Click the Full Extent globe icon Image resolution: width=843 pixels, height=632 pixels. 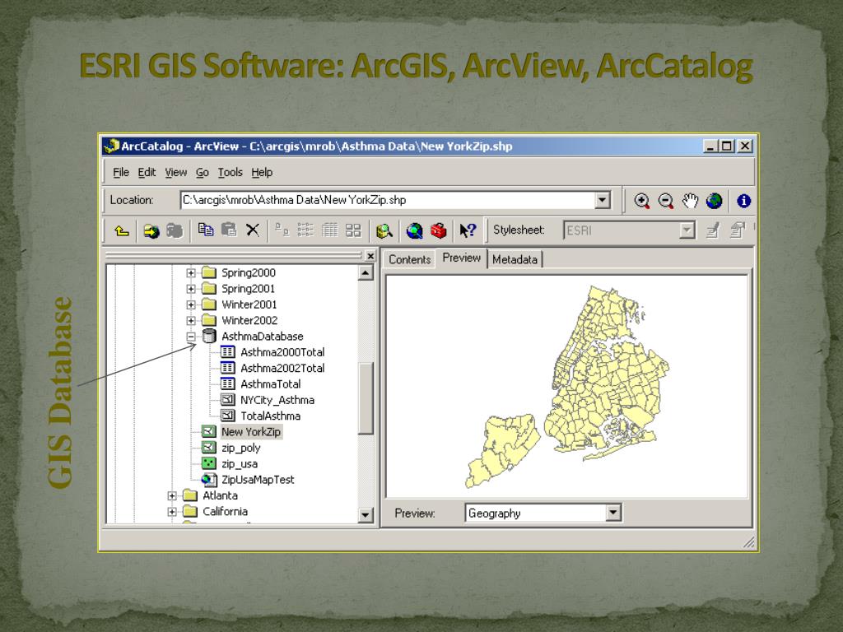(714, 201)
